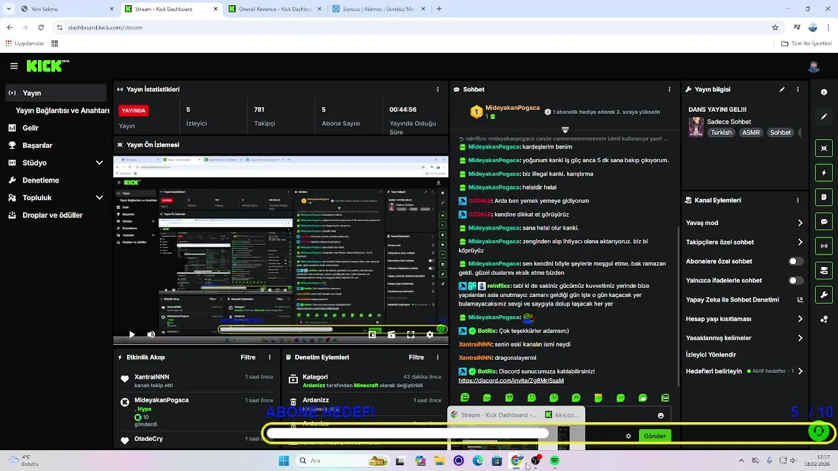The height and width of the screenshot is (471, 838).
Task: Expand the Stüdyo sidebar section
Action: 100,163
